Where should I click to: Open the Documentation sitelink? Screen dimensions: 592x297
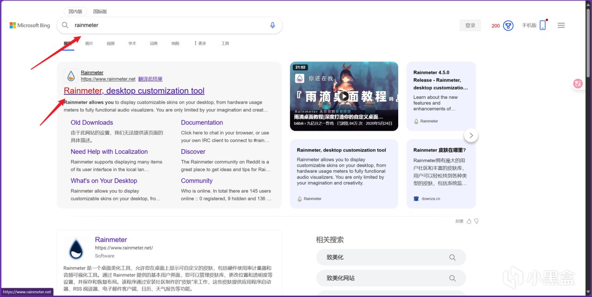(202, 122)
